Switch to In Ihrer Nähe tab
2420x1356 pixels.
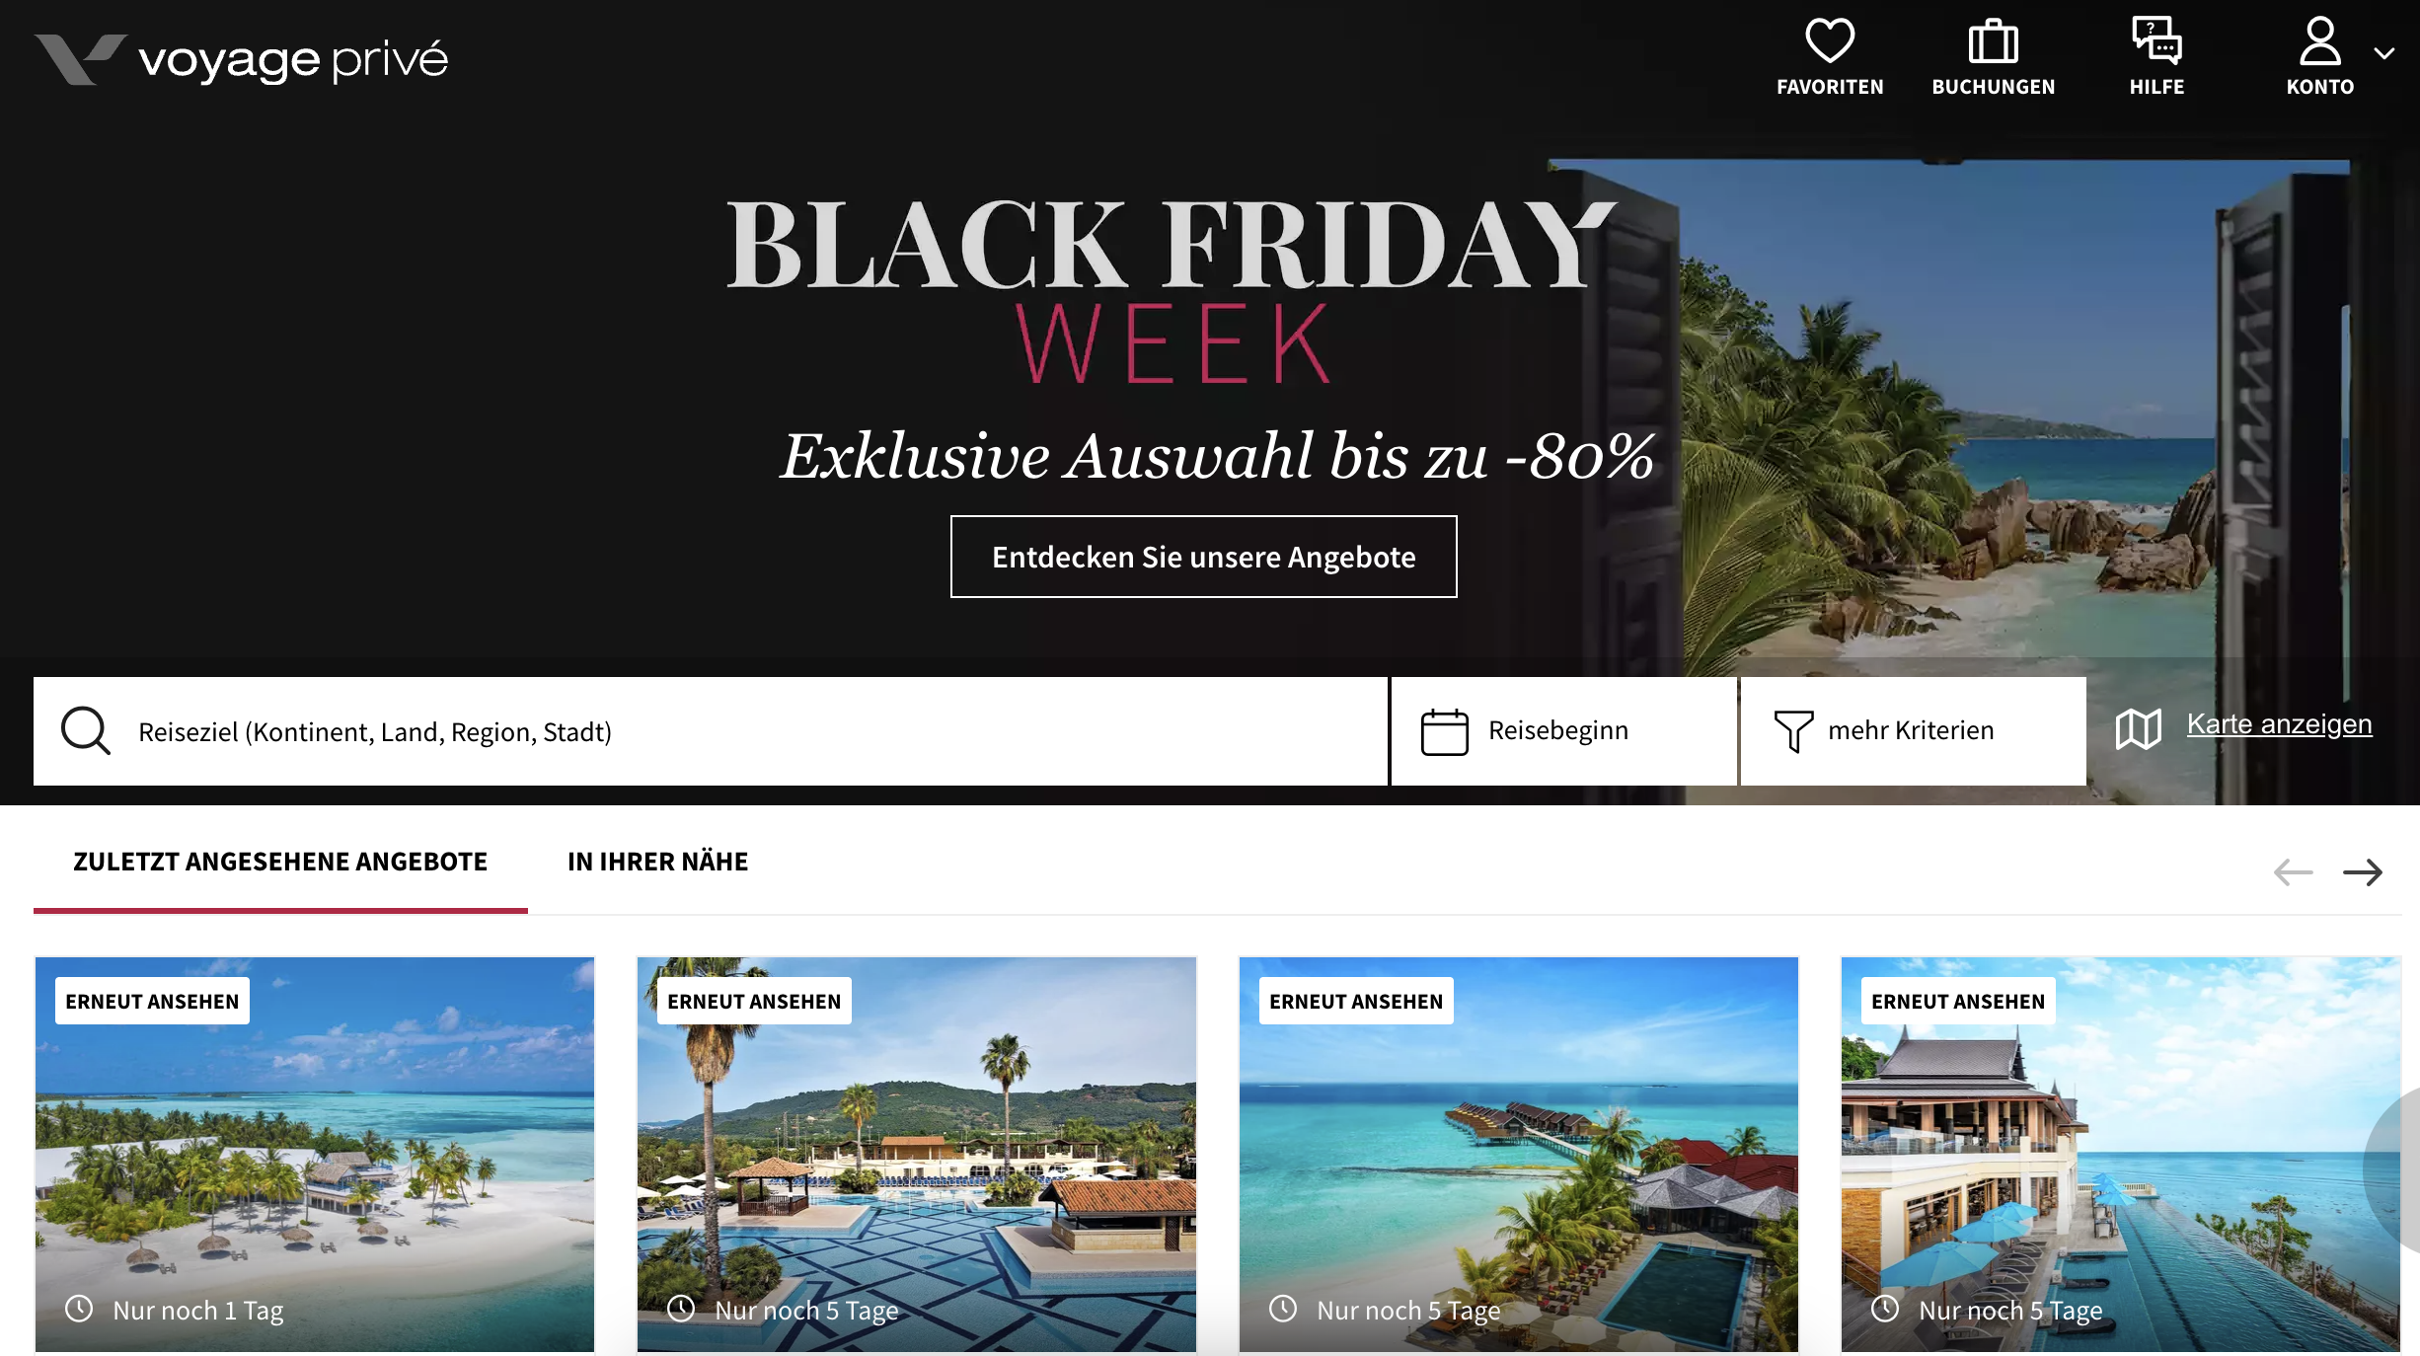click(657, 862)
